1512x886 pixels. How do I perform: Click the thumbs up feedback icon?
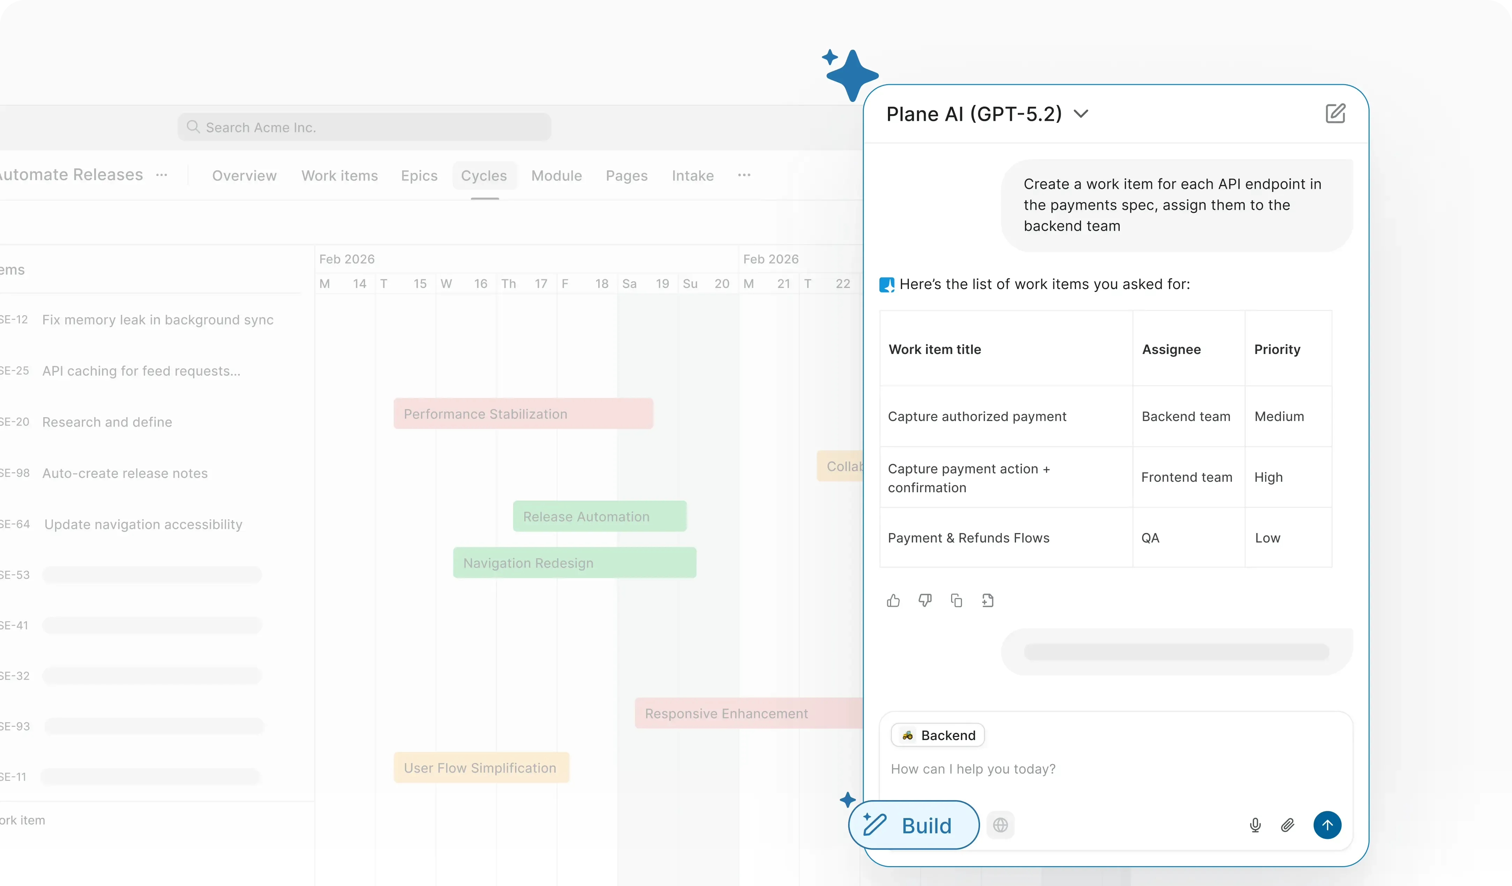[x=893, y=600]
